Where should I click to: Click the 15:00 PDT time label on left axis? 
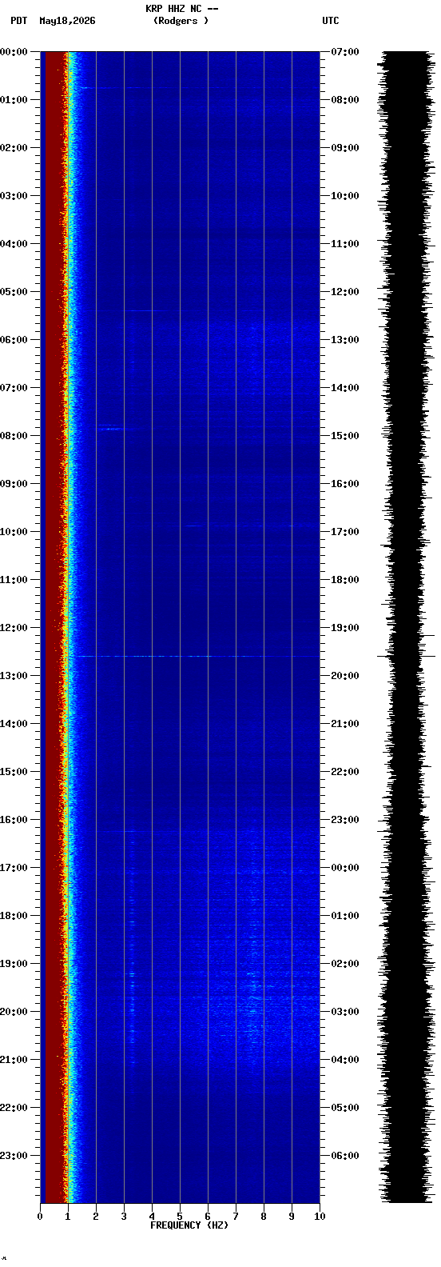[x=14, y=772]
